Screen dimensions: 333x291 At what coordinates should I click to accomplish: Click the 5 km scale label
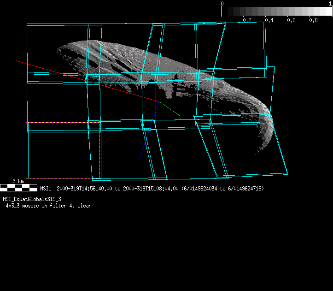(18, 181)
